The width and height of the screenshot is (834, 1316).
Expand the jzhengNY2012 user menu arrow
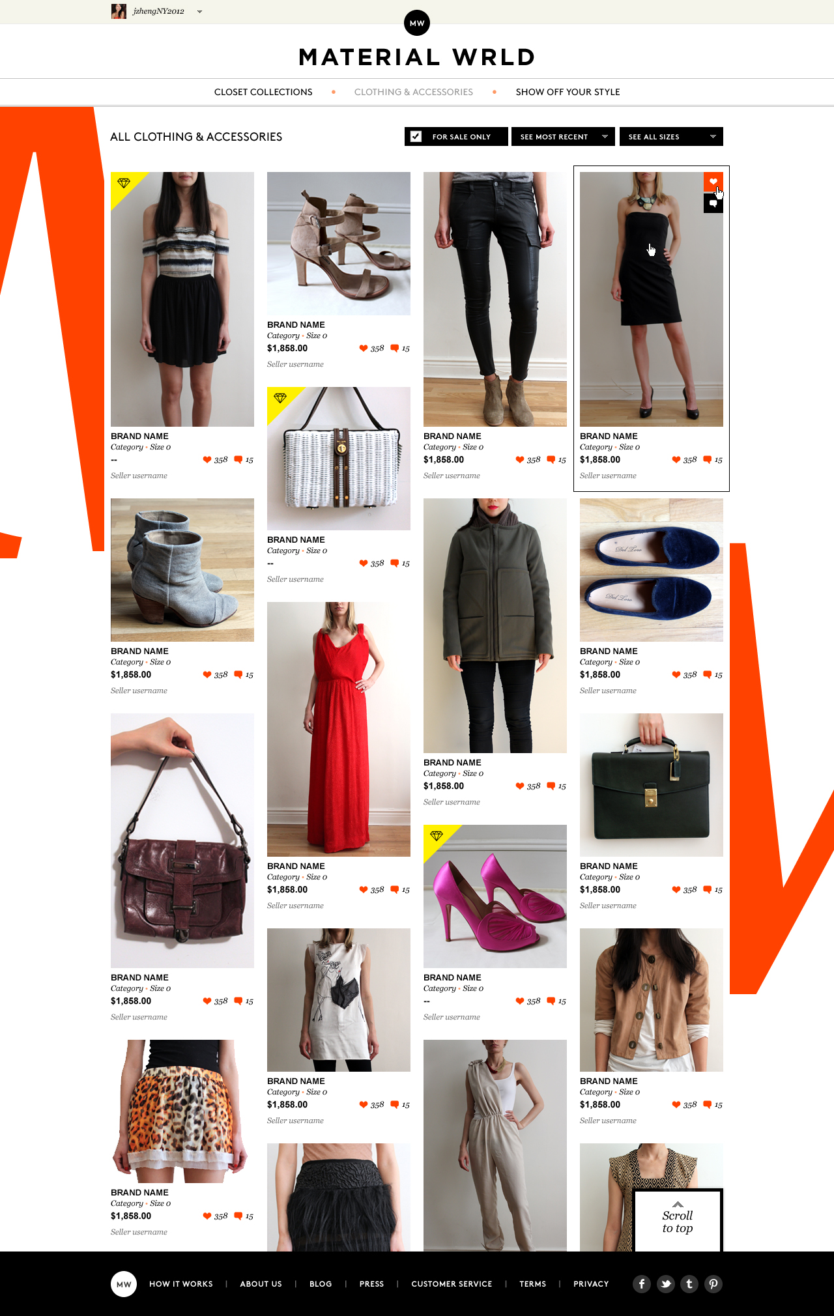(x=199, y=11)
